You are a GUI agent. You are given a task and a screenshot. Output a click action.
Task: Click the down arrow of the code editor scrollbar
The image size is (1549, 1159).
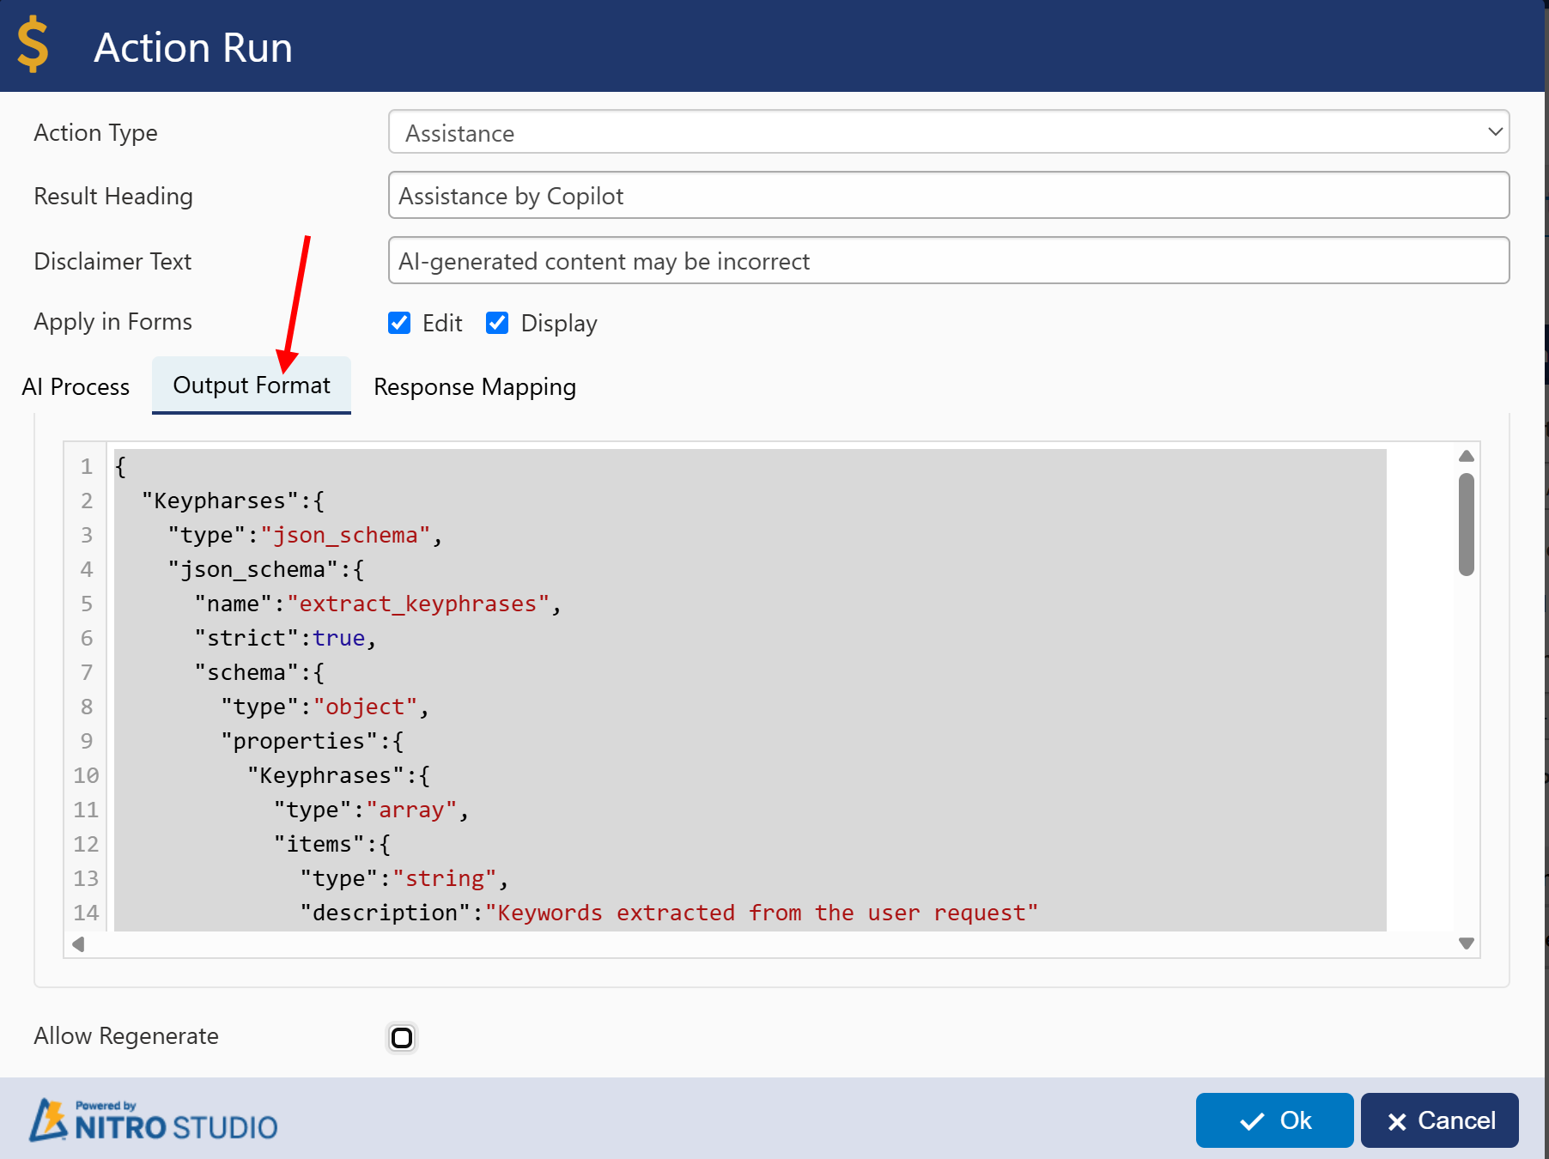[x=1467, y=944]
